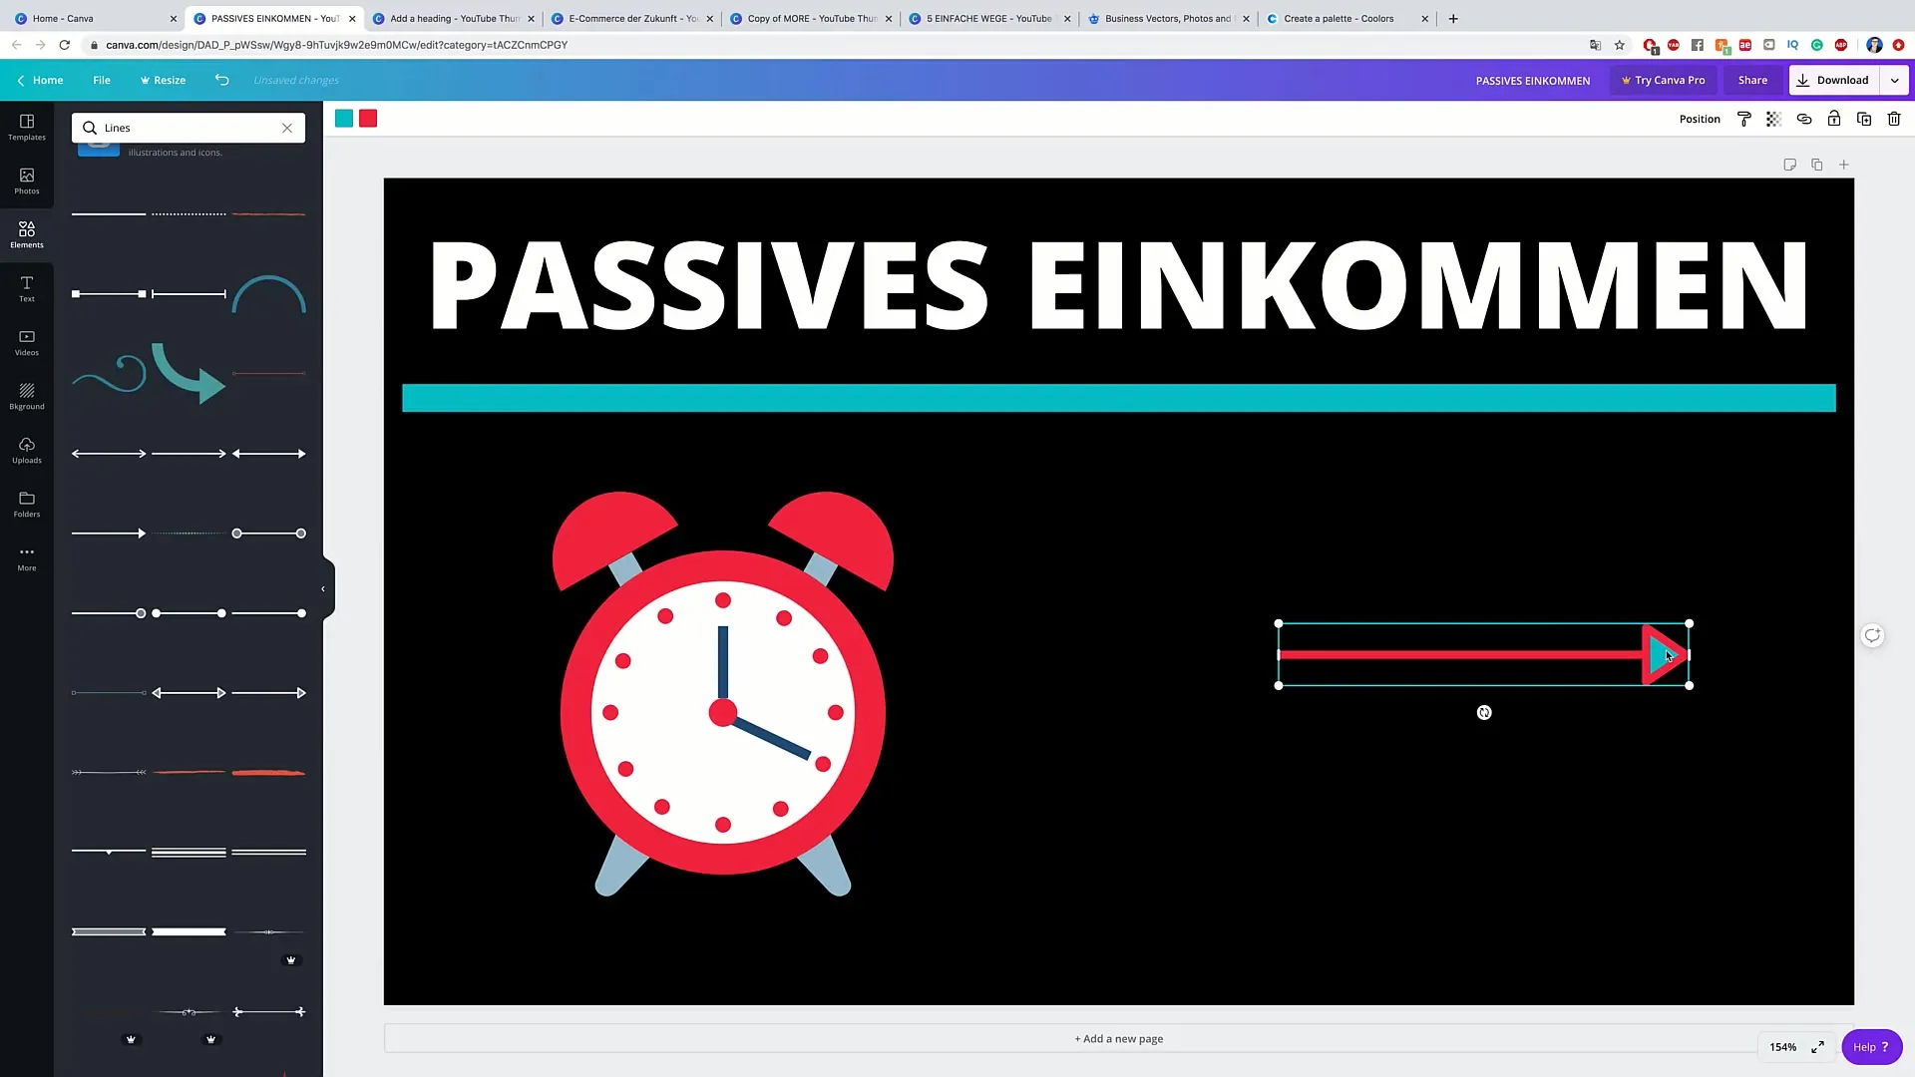Click the Share button
The height and width of the screenshot is (1077, 1915).
(x=1753, y=79)
